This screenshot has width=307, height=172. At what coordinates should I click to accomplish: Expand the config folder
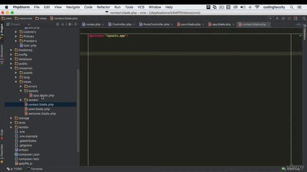[11, 54]
